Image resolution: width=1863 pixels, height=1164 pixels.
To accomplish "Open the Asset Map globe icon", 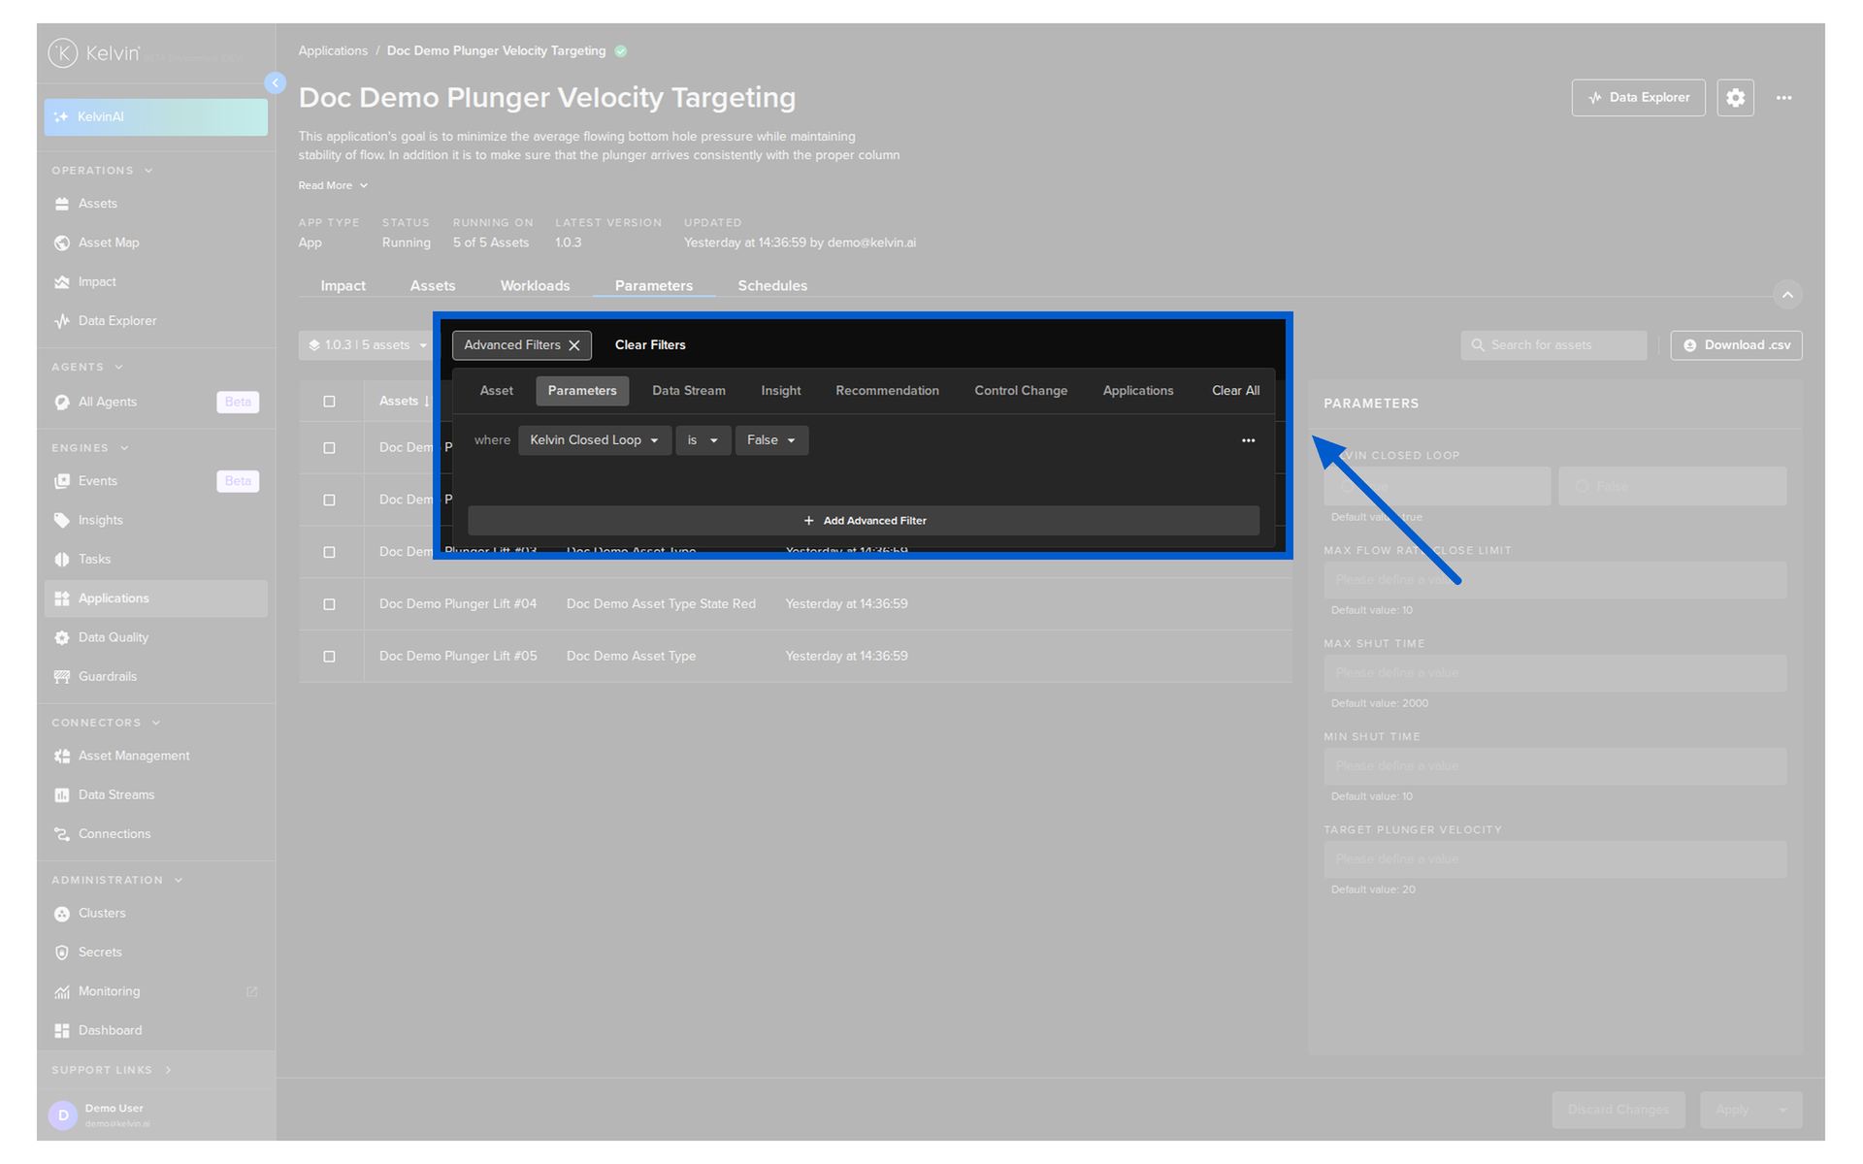I will point(62,242).
